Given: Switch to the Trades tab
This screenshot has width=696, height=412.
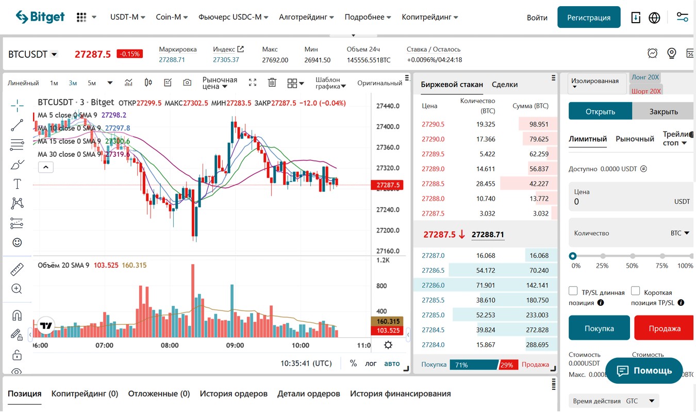Looking at the screenshot, I should point(505,84).
